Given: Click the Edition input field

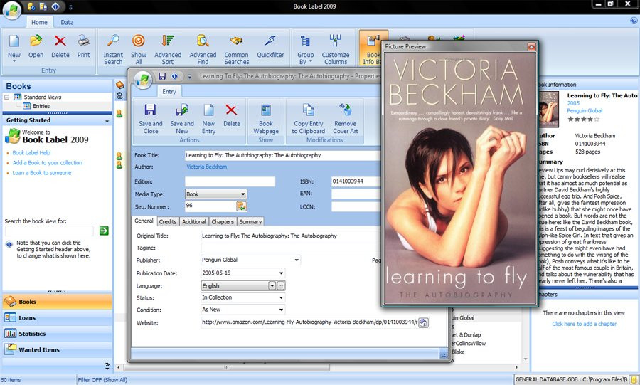Looking at the screenshot, I should pyautogui.click(x=230, y=181).
